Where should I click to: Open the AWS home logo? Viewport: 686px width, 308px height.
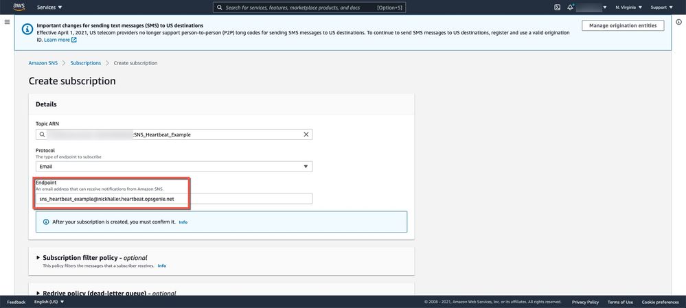[x=19, y=7]
